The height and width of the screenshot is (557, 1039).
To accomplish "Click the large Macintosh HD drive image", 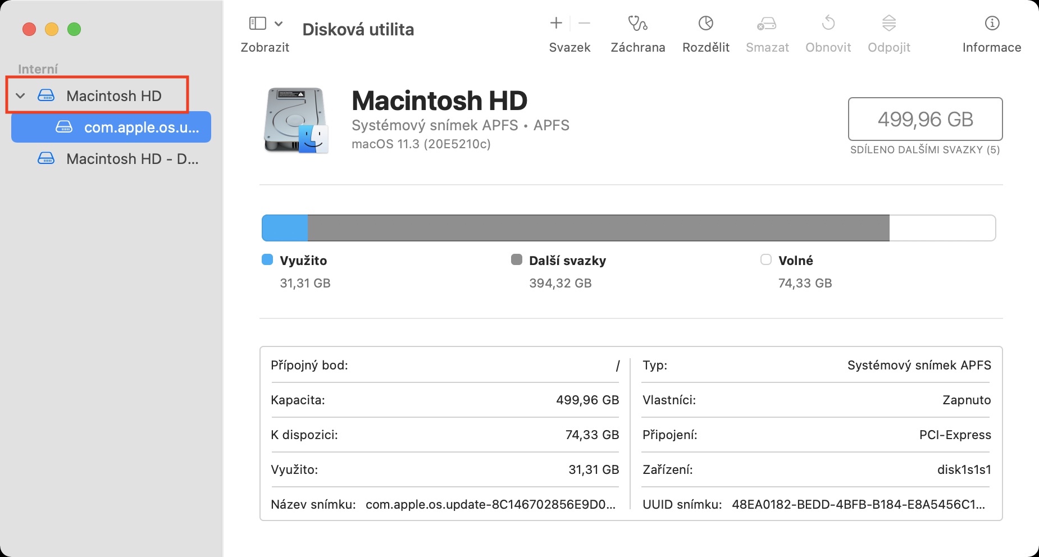I will [295, 120].
